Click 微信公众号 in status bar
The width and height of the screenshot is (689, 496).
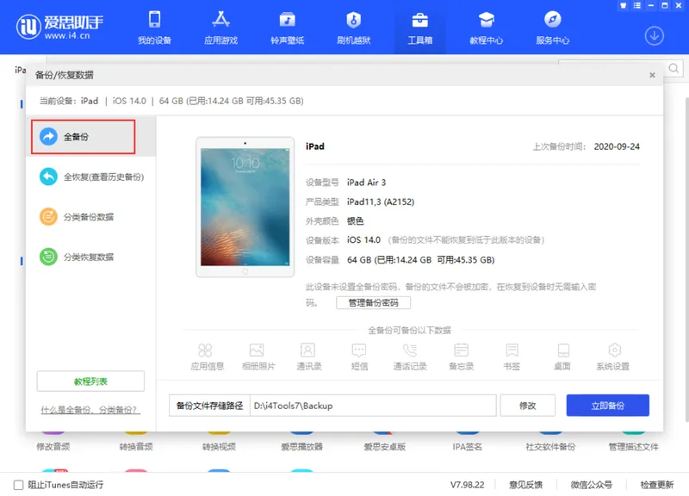tap(591, 485)
